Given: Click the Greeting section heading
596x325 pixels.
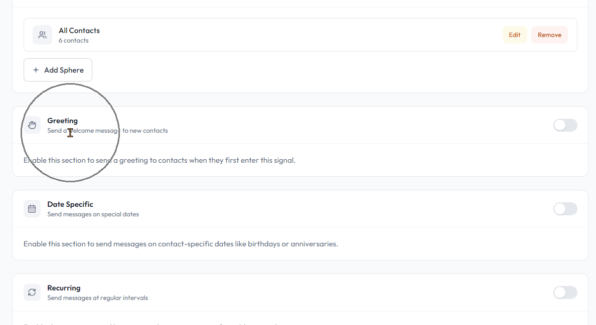Looking at the screenshot, I should 62,121.
